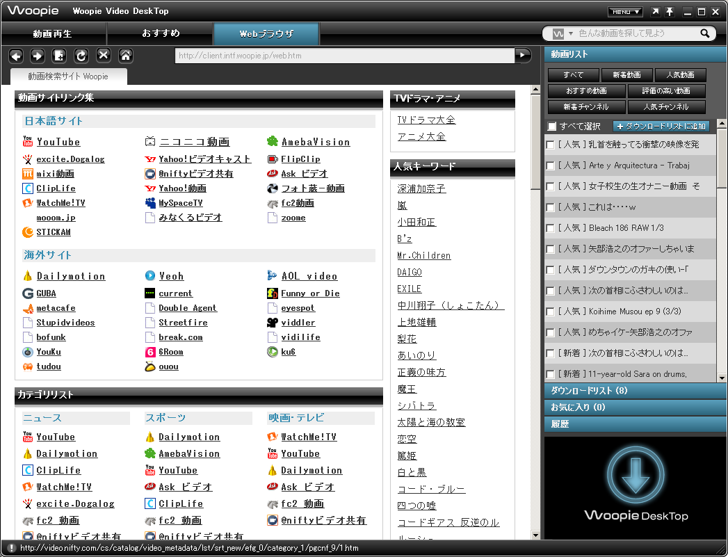Image resolution: width=728 pixels, height=557 pixels.
Task: Open the TVドラマ大全 link
Action: [x=426, y=120]
